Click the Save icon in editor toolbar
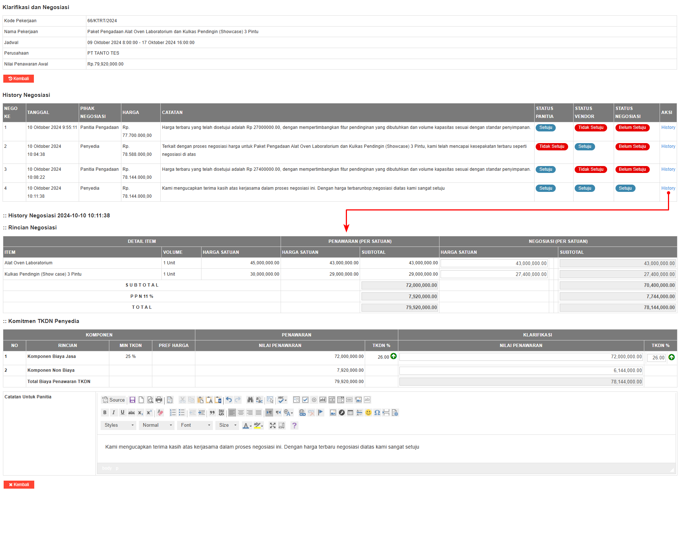This screenshot has width=680, height=556. 132,400
